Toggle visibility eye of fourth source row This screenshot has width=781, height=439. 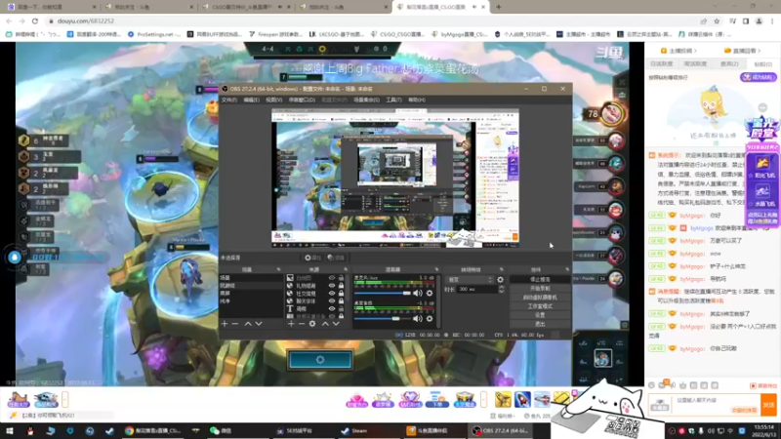click(332, 301)
